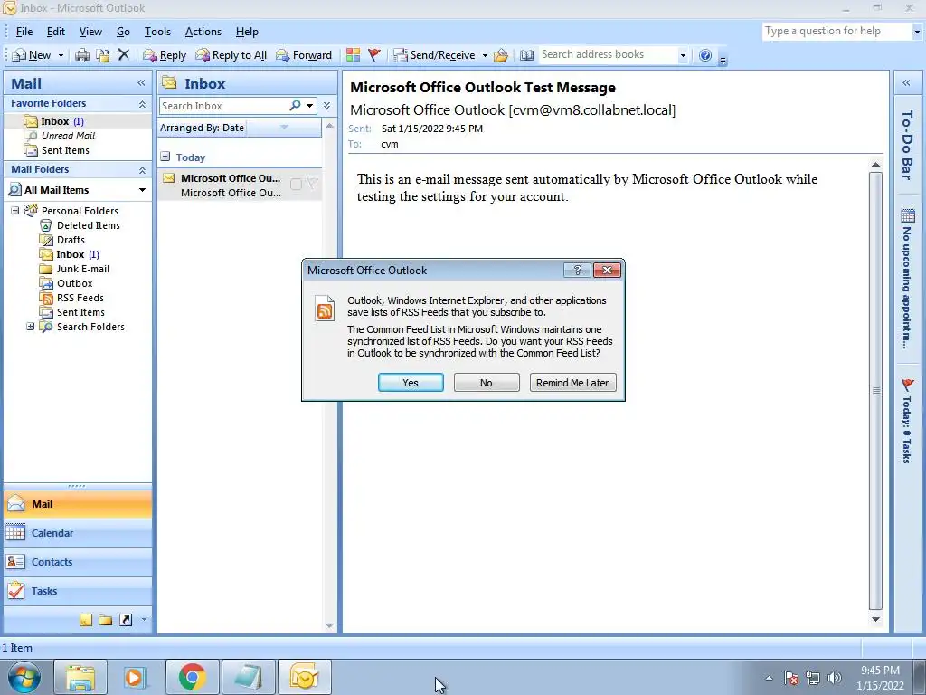Collapse the Personal Folders tree node
The width and height of the screenshot is (926, 695).
pos(15,210)
